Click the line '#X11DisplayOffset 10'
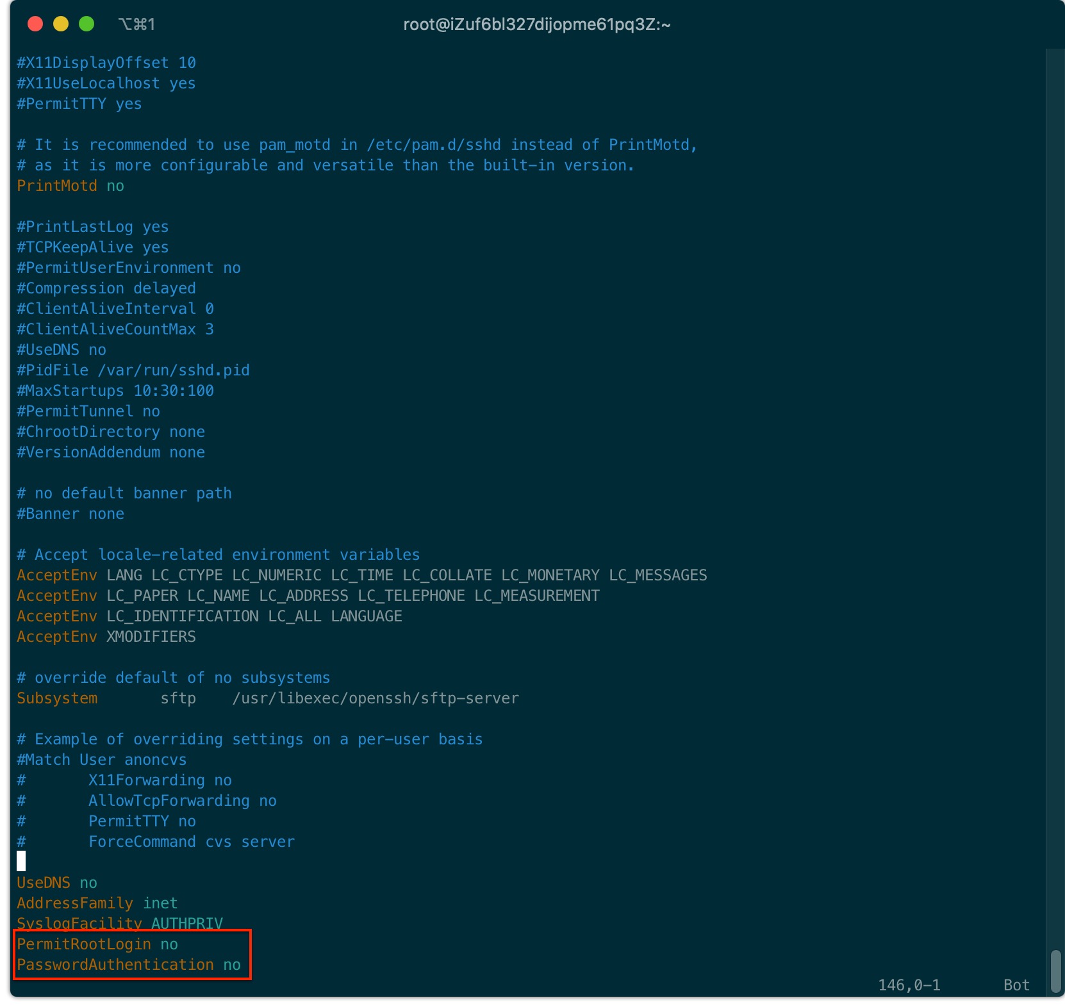Image resolution: width=1065 pixels, height=1007 pixels. pyautogui.click(x=106, y=63)
